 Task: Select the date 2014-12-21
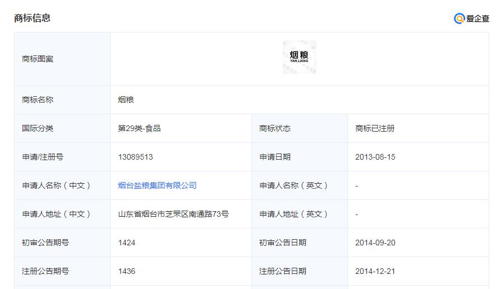pyautogui.click(x=375, y=272)
